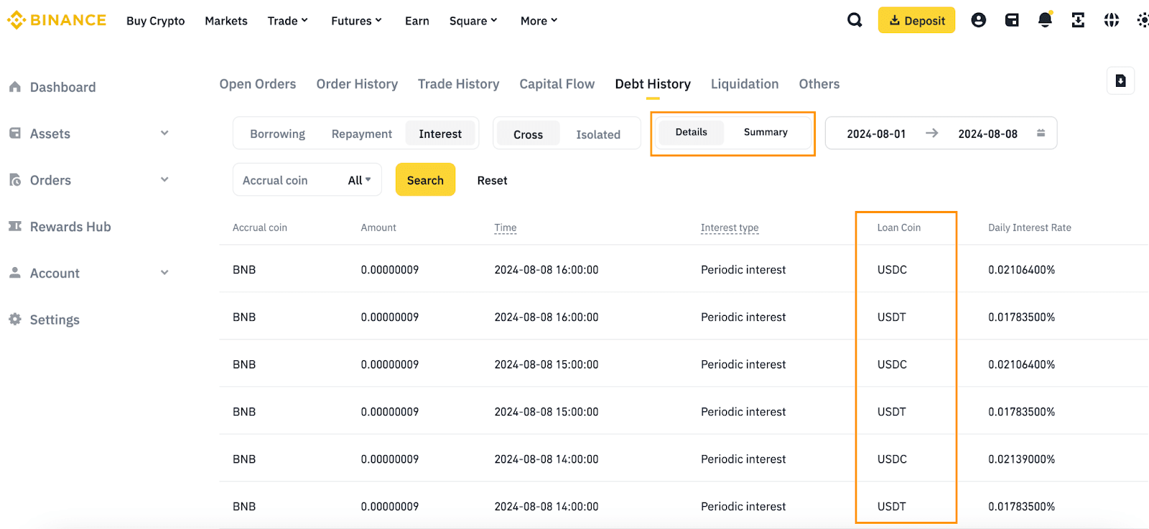
Task: Click the Daily Interest Rate header
Action: point(1029,228)
